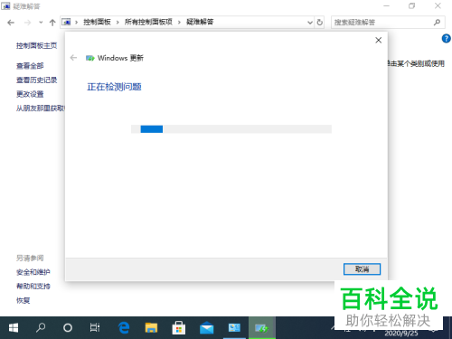Screen dimensions: 452x339
Task: Open 查看全部 link in sidebar
Action: point(30,66)
